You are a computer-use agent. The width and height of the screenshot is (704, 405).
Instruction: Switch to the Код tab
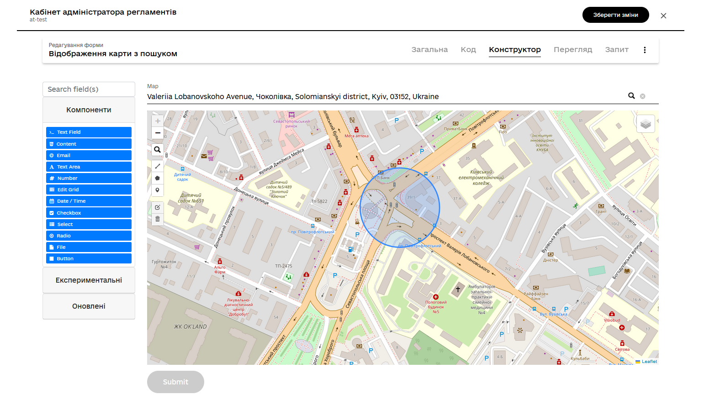(x=468, y=50)
